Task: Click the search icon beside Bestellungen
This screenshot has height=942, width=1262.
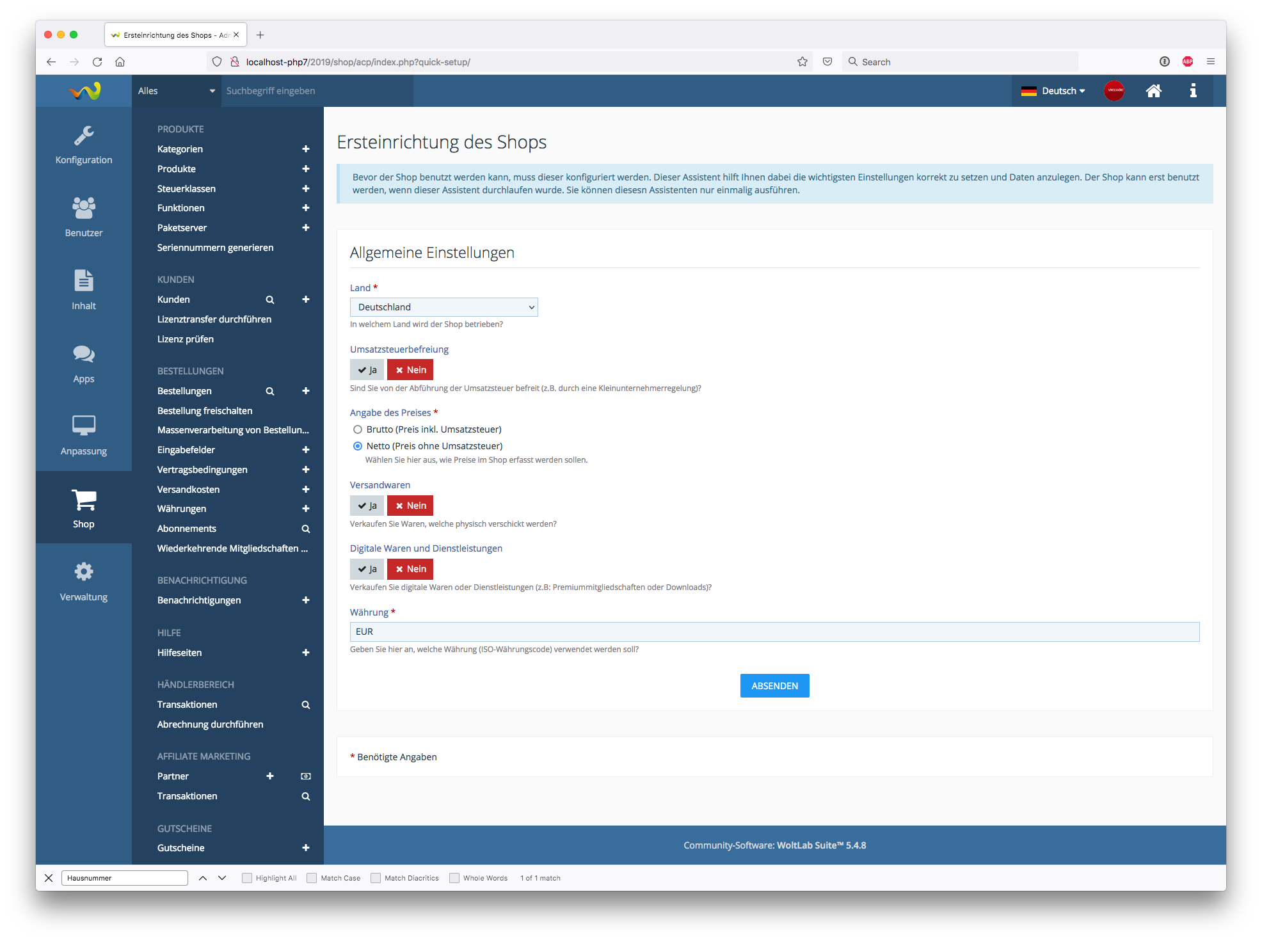Action: [270, 391]
